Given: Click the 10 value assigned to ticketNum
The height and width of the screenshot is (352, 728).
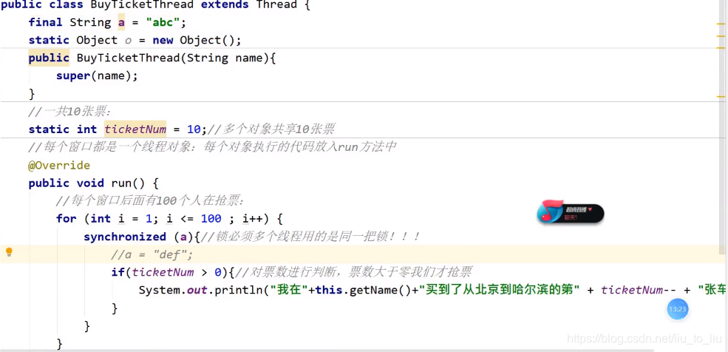Looking at the screenshot, I should click(194, 129).
